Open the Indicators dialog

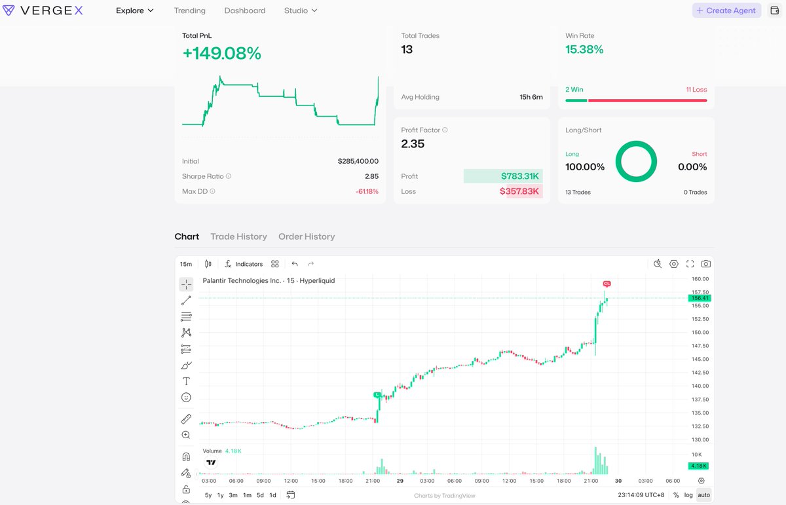[x=243, y=264]
